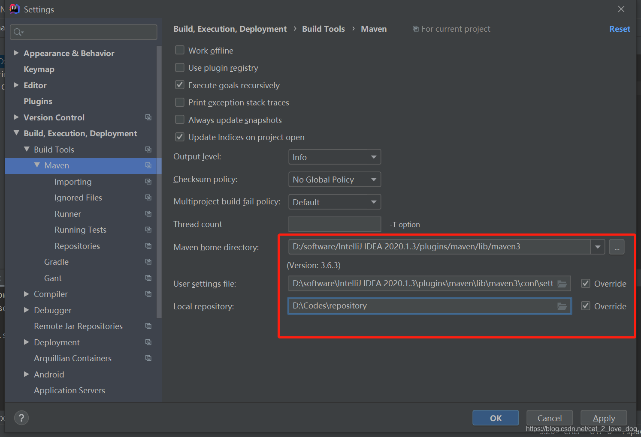
Task: Enable Print exception stack traces
Action: [180, 102]
